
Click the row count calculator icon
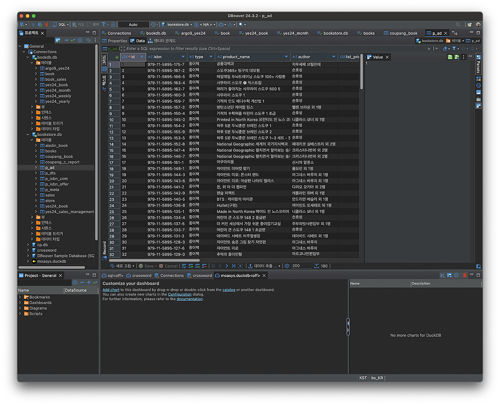pos(316,266)
